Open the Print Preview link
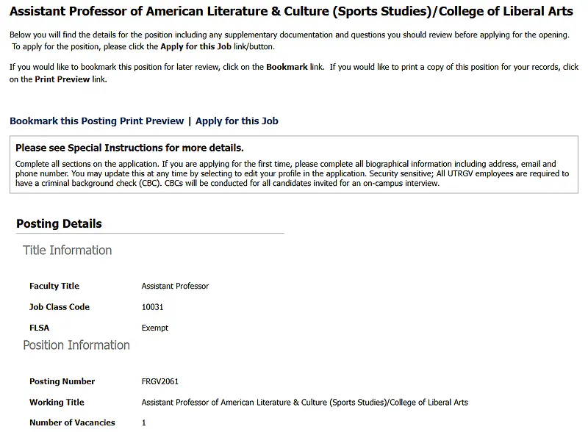 tap(151, 121)
